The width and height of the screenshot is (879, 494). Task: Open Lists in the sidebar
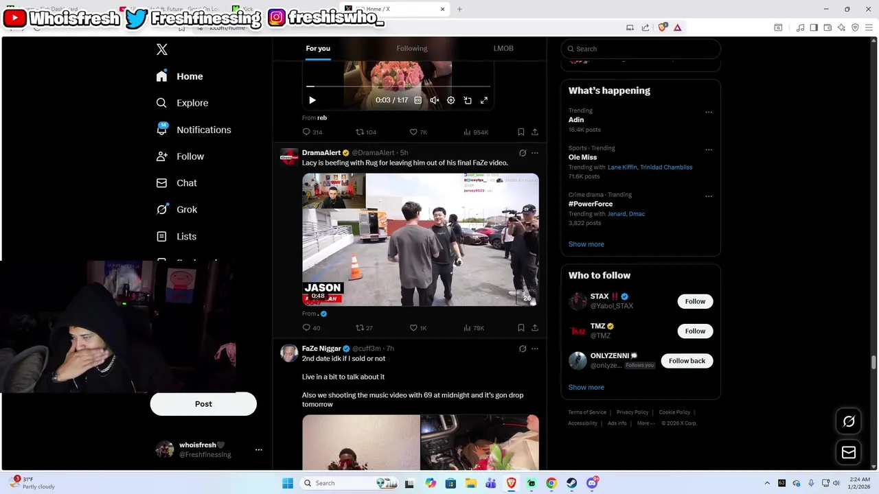click(176, 236)
